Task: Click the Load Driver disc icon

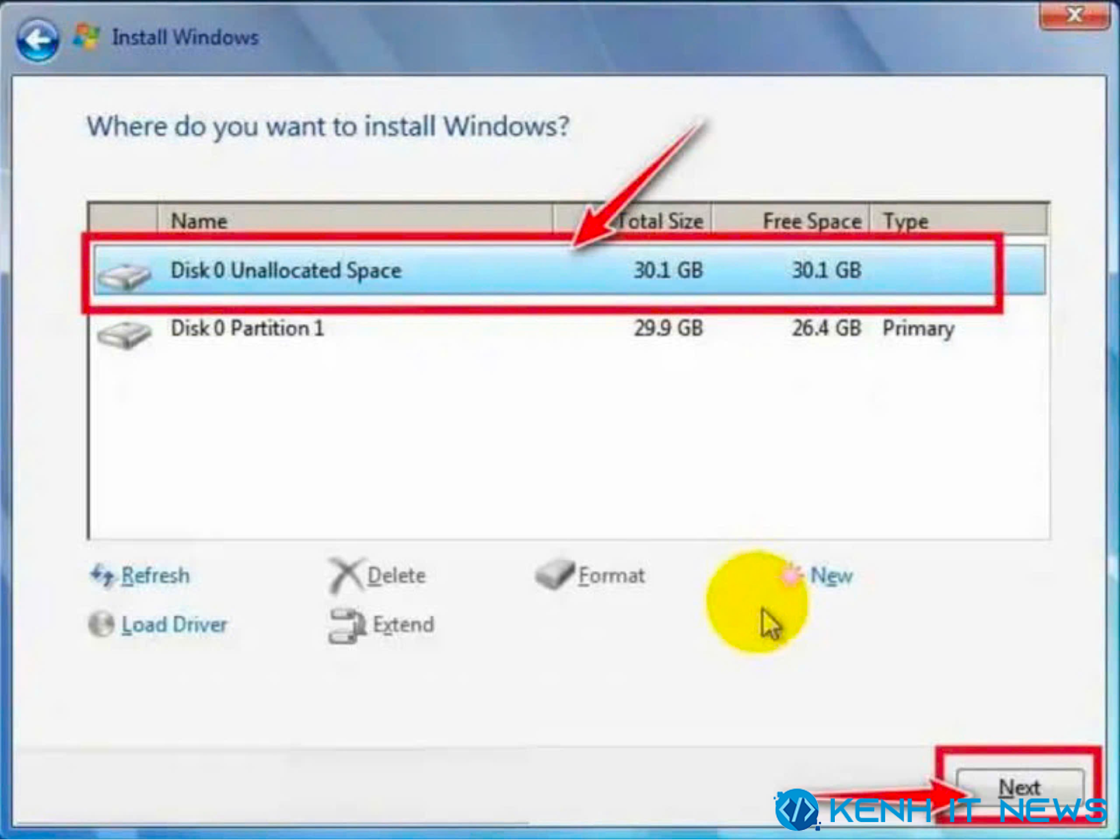Action: click(x=101, y=623)
